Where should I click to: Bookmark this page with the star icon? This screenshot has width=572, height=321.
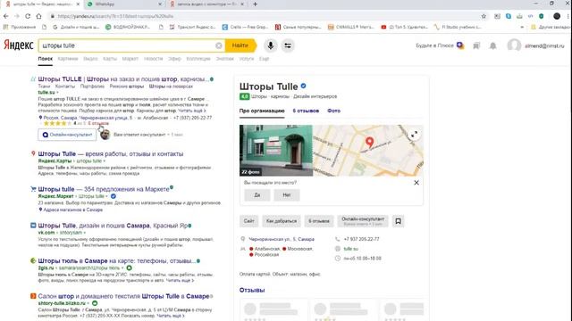pos(484,16)
